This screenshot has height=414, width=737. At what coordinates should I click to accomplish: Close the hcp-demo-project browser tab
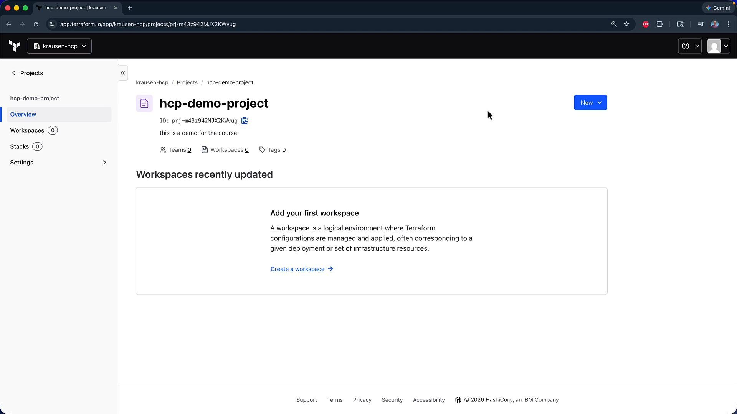click(116, 8)
